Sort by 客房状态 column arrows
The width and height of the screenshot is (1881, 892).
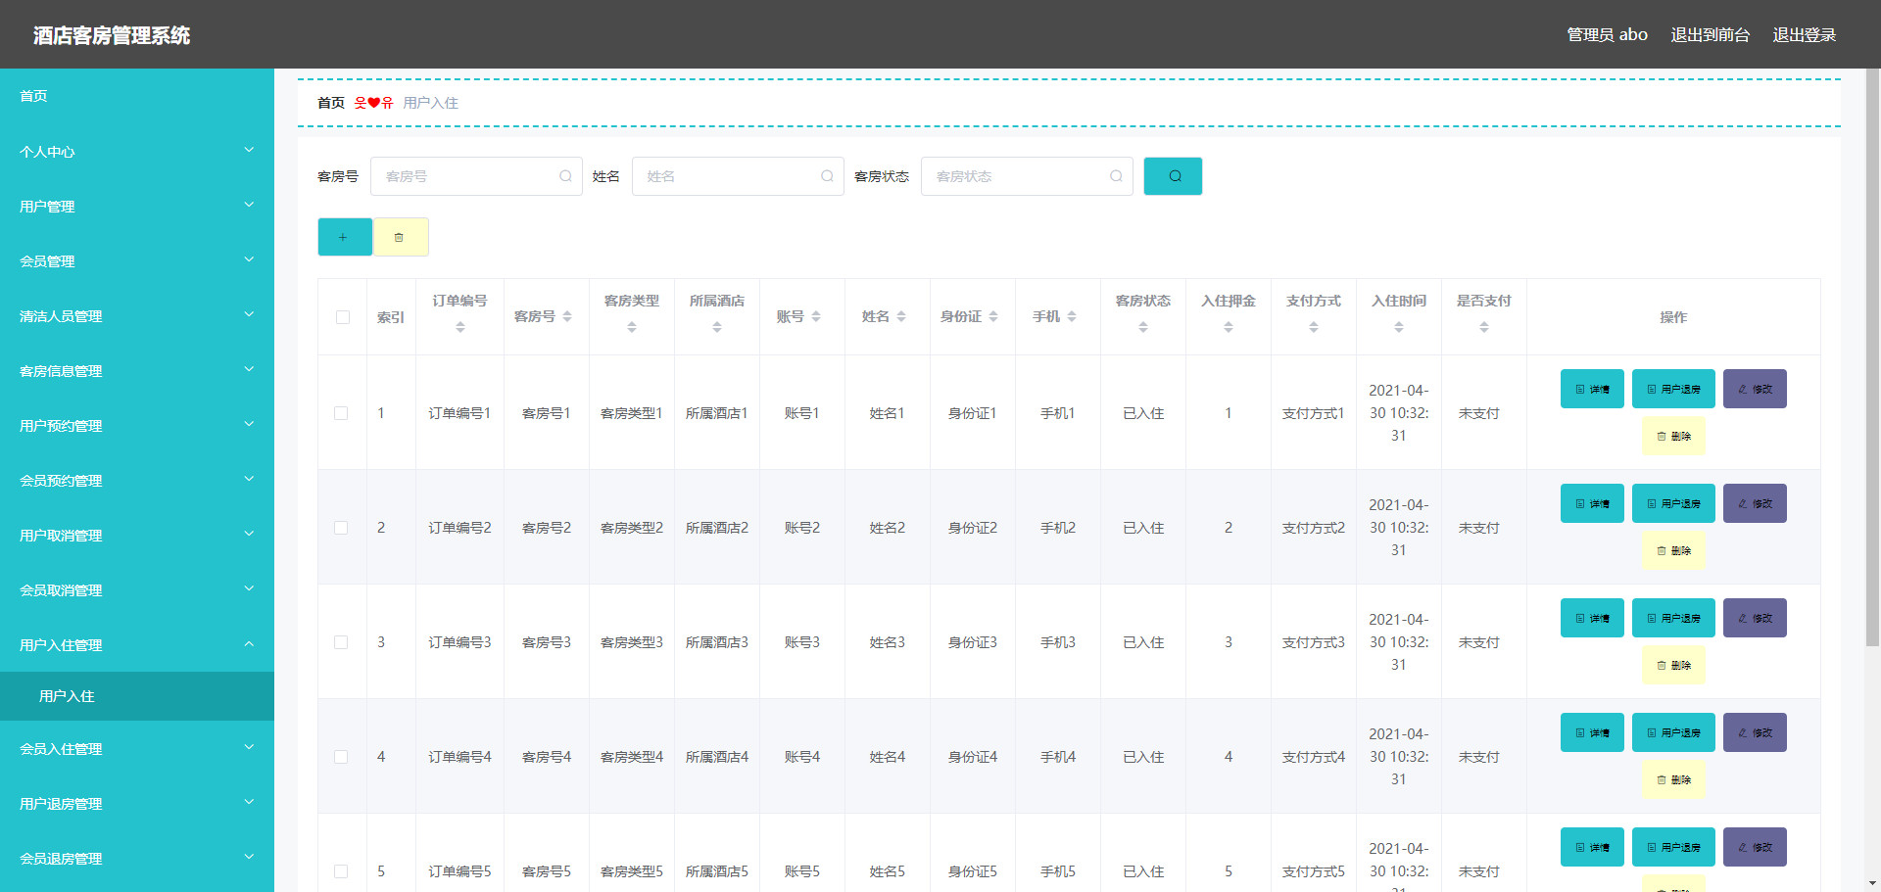tap(1143, 327)
